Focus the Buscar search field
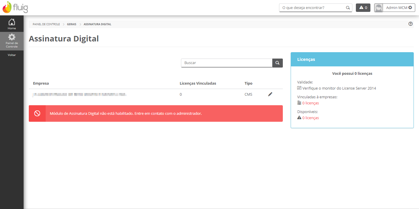419x209 pixels. point(227,63)
